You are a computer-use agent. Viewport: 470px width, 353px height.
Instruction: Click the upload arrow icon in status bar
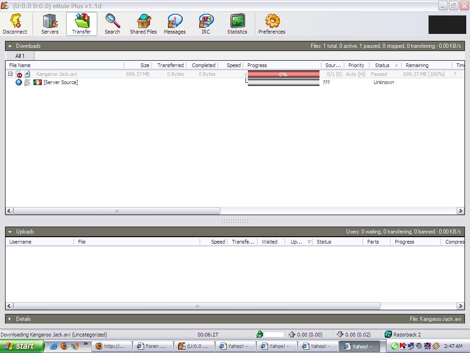tap(291, 334)
